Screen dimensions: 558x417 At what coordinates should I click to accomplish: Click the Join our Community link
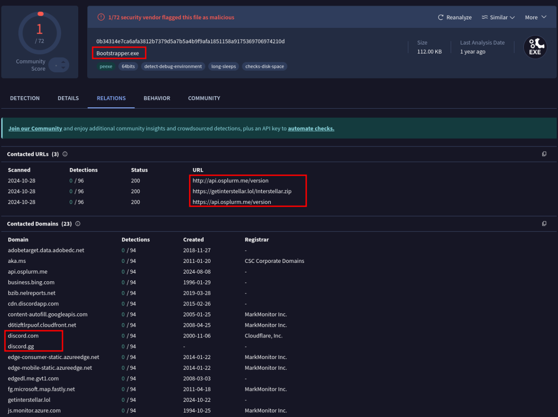click(35, 128)
